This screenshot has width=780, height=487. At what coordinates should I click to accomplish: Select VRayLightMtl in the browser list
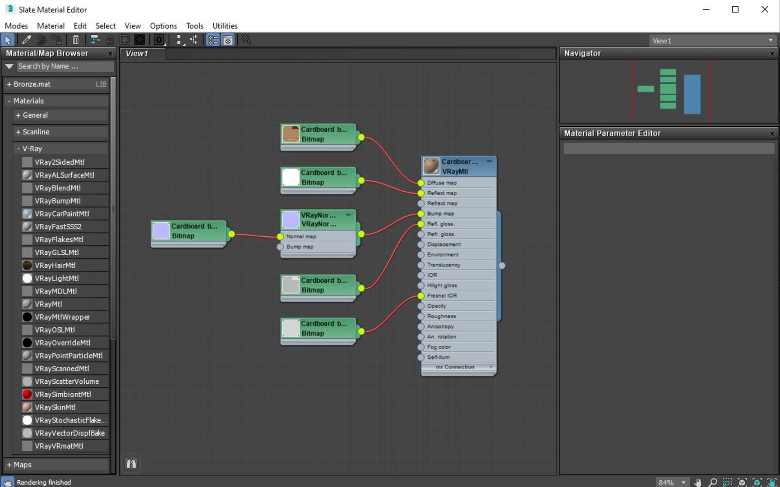pos(65,279)
